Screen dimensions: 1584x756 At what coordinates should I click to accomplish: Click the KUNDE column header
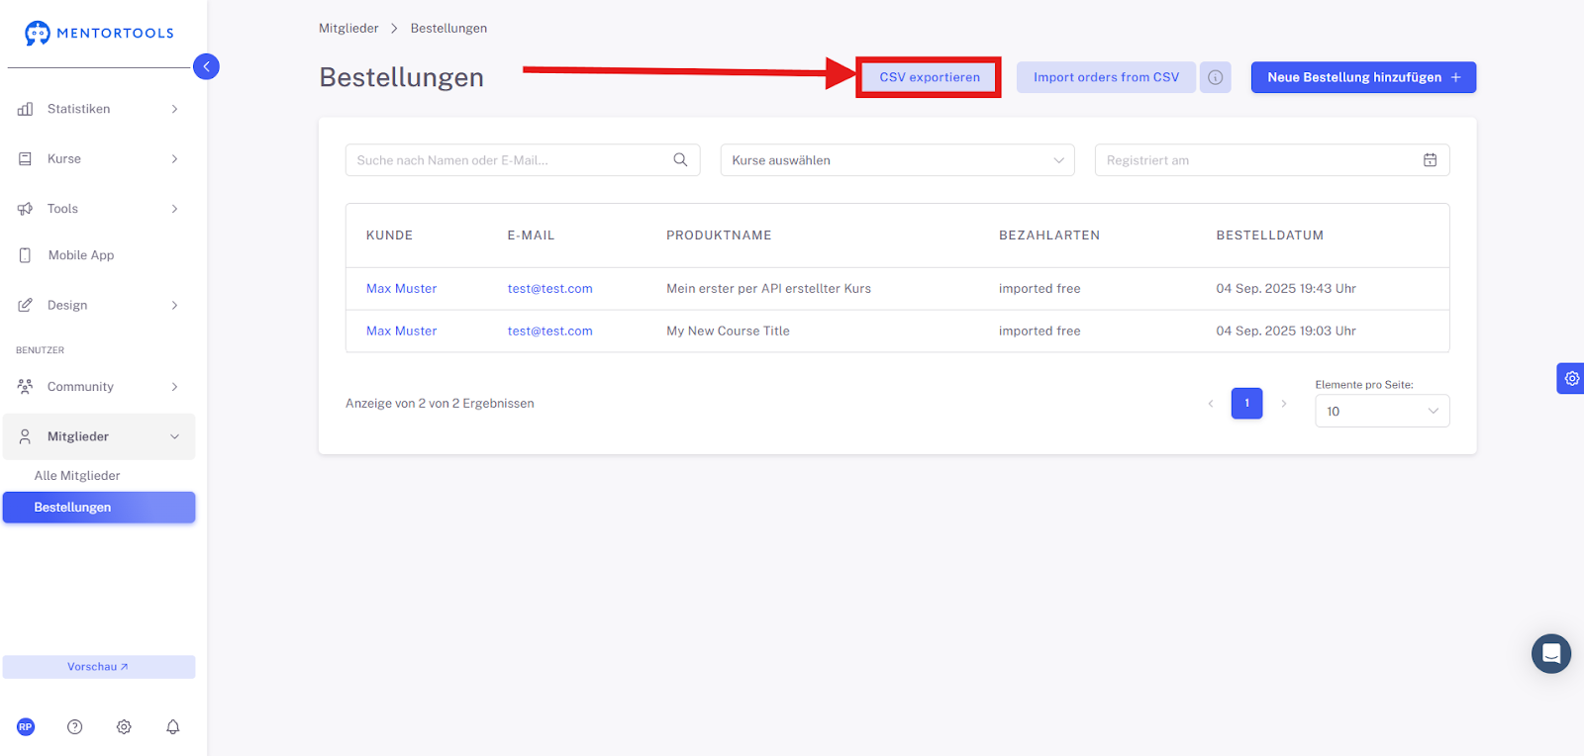[389, 236]
